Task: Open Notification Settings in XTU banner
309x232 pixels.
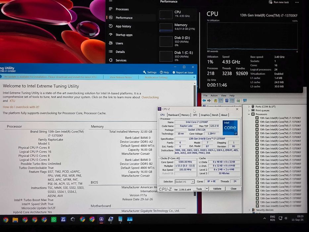Action: 156,77
